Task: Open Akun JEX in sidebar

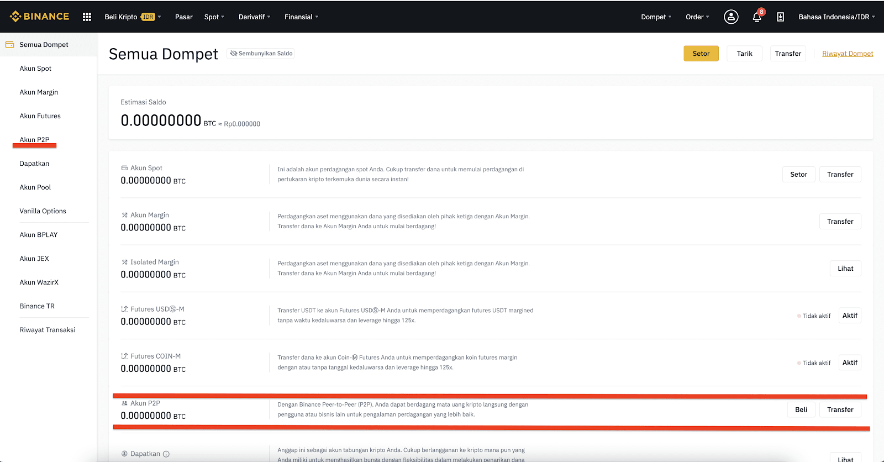Action: 34,259
